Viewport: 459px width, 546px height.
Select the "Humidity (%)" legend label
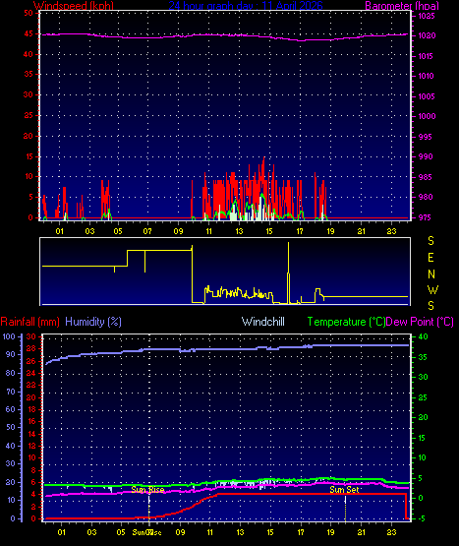click(93, 322)
